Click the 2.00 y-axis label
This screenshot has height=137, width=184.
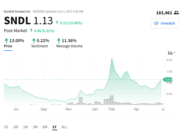pyautogui.click(x=169, y=60)
